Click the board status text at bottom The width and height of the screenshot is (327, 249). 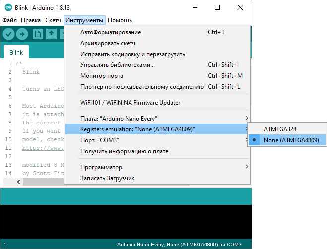point(179,244)
